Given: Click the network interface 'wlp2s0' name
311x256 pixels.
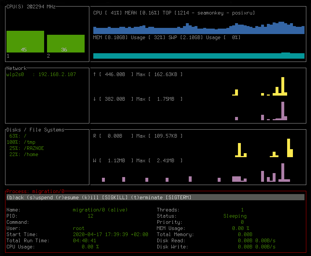Looking at the screenshot, I should (15, 75).
